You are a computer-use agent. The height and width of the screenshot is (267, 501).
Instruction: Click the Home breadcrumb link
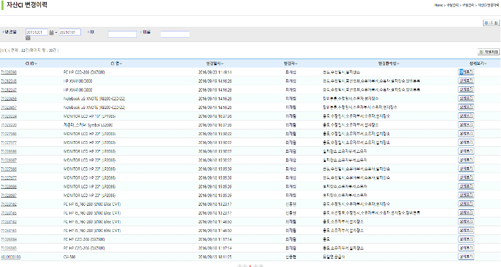(x=439, y=5)
